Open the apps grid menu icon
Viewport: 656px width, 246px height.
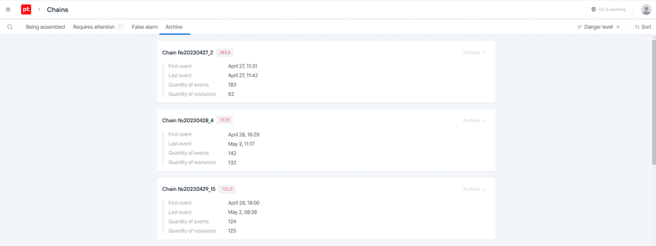(8, 9)
